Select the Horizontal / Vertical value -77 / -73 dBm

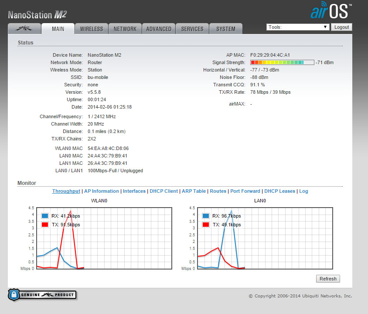tap(265, 70)
